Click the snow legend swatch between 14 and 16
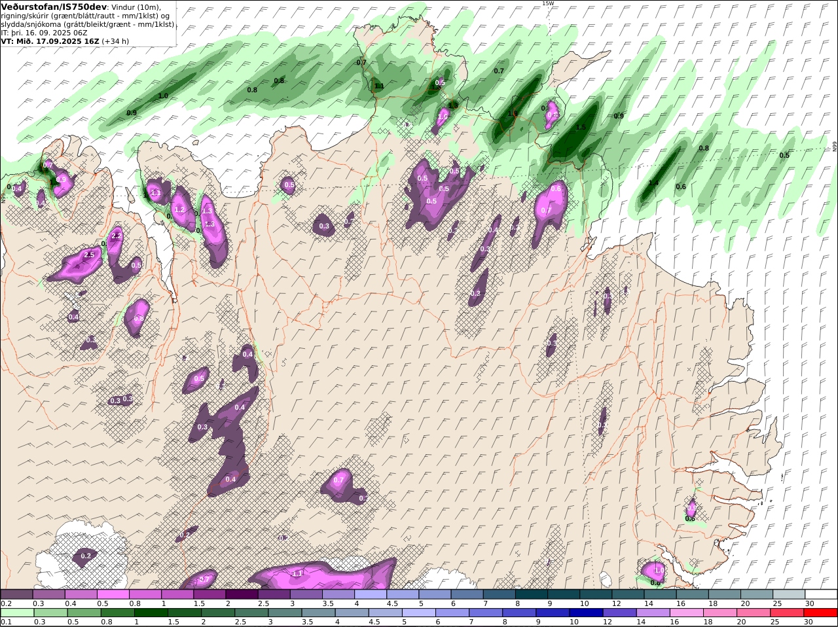 (x=659, y=594)
